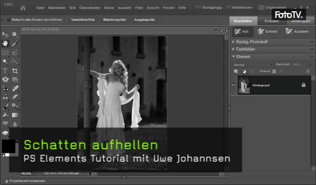Image resolution: width=316 pixels, height=185 pixels.
Task: Click the Bildschirmgröße button
Action: (x=114, y=20)
